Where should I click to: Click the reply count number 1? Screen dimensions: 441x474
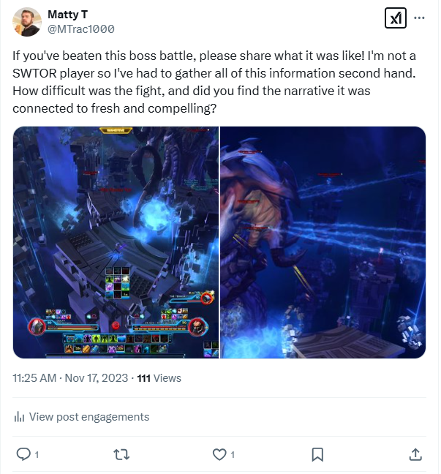(37, 454)
